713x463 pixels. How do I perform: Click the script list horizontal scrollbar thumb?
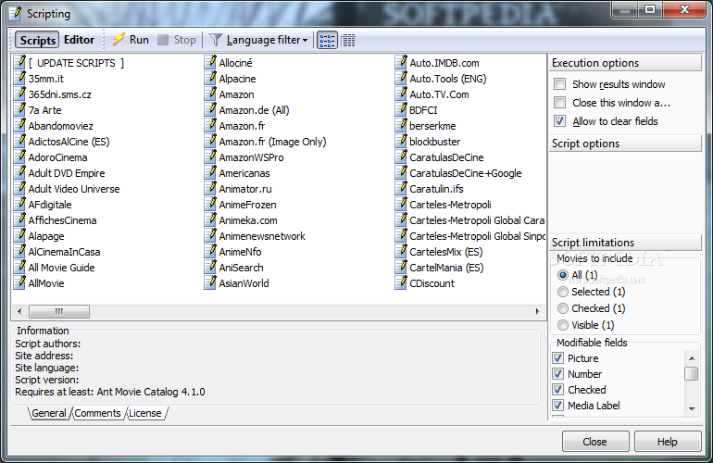(59, 311)
